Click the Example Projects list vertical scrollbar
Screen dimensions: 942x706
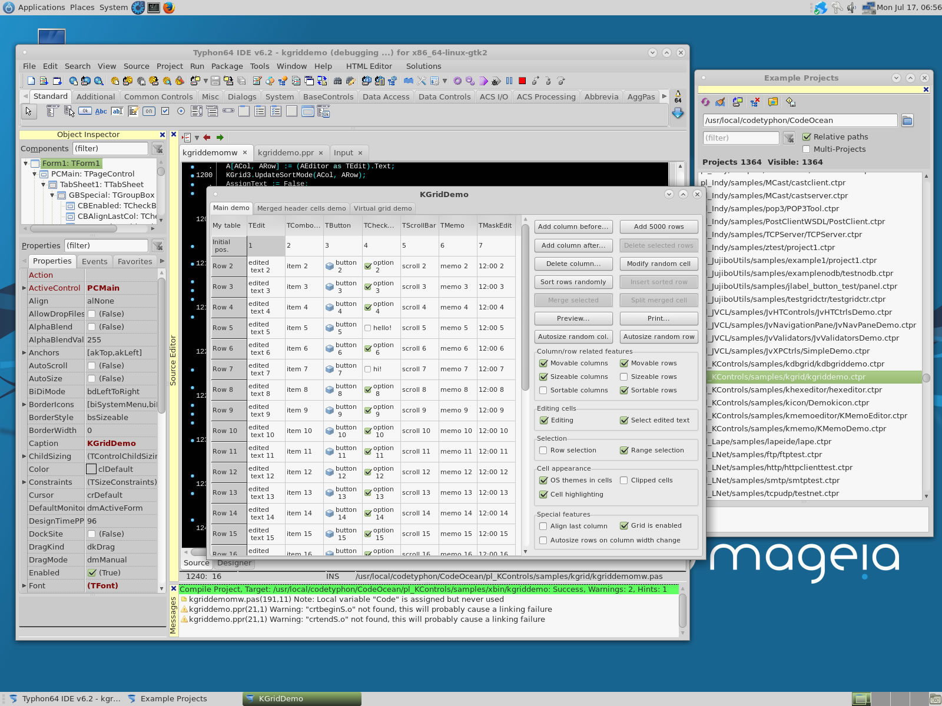tap(926, 335)
